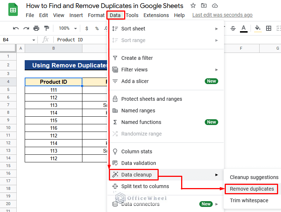The height and width of the screenshot is (212, 281).
Task: Open the View menu
Action: click(x=58, y=15)
